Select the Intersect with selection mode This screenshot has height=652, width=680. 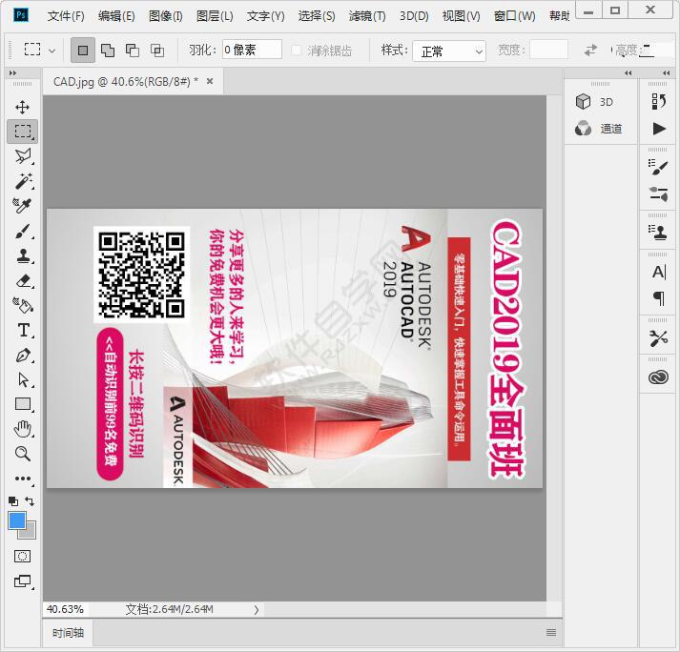[x=157, y=51]
